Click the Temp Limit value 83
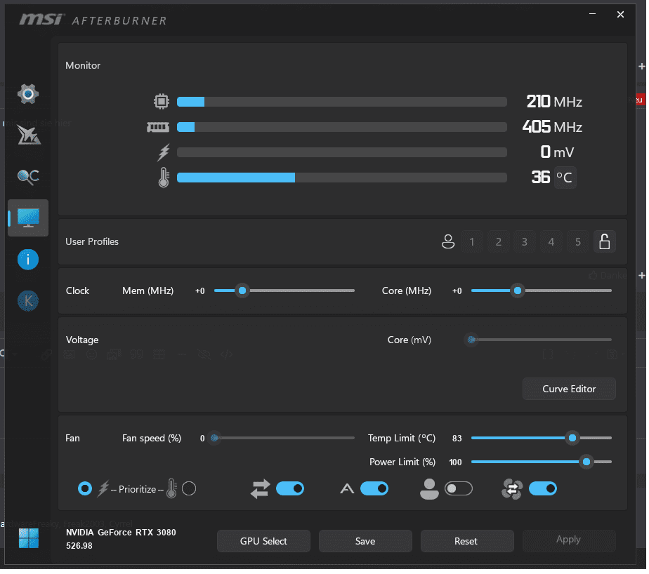The width and height of the screenshot is (649, 574). (x=457, y=439)
